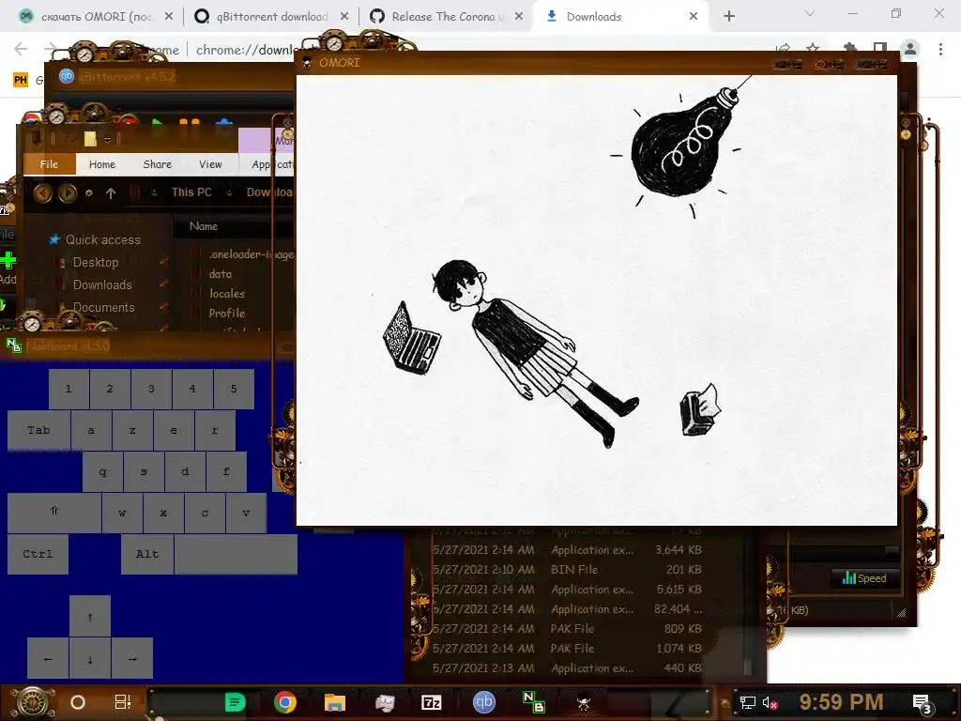Close the Downloads tab
The width and height of the screenshot is (961, 721).
694,17
